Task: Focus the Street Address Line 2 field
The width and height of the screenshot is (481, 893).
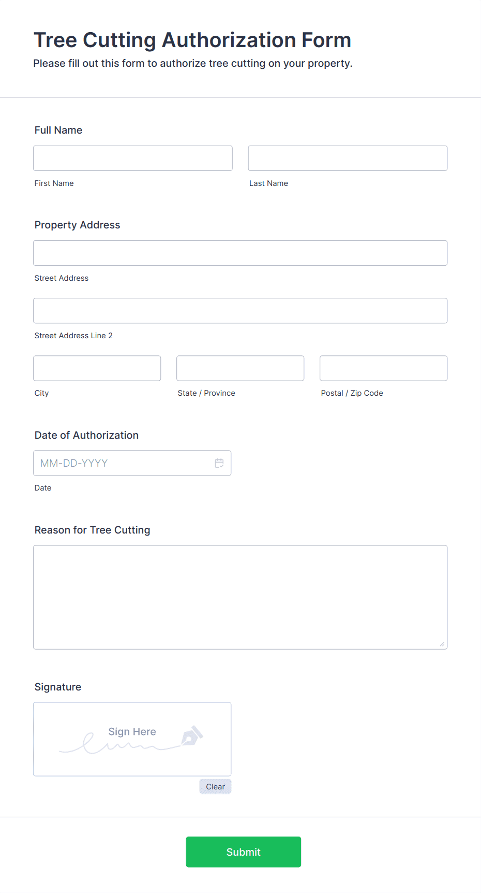Action: (240, 311)
